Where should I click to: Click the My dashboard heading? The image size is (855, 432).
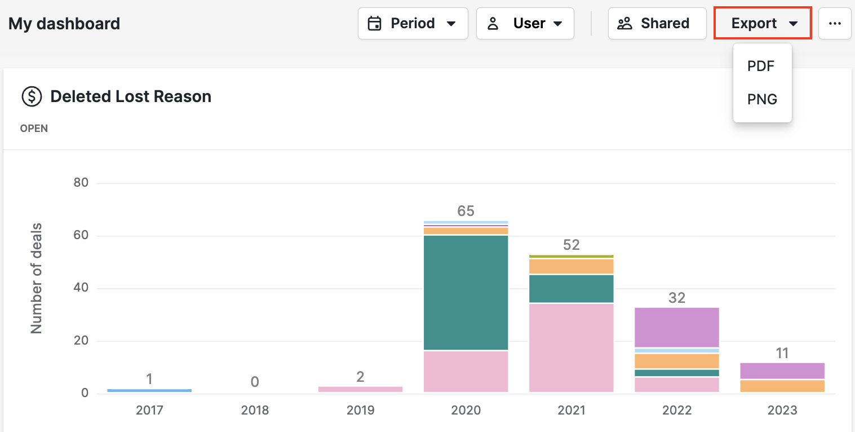[x=64, y=24]
